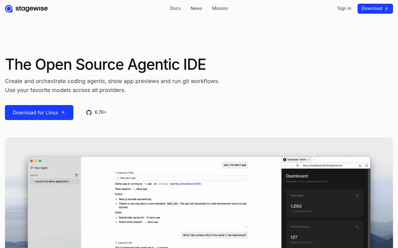
Task: Expand the Explored 1 file entry
Action: [124, 243]
